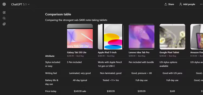Click the 'USI stylus options available' cell
The height and width of the screenshot is (95, 203).
(168, 64)
